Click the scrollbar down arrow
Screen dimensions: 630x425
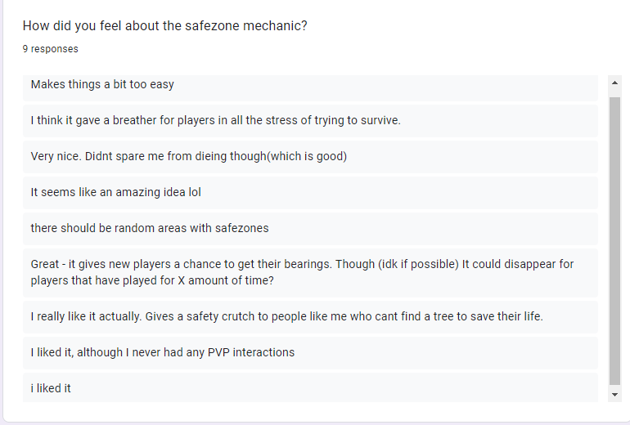(614, 395)
